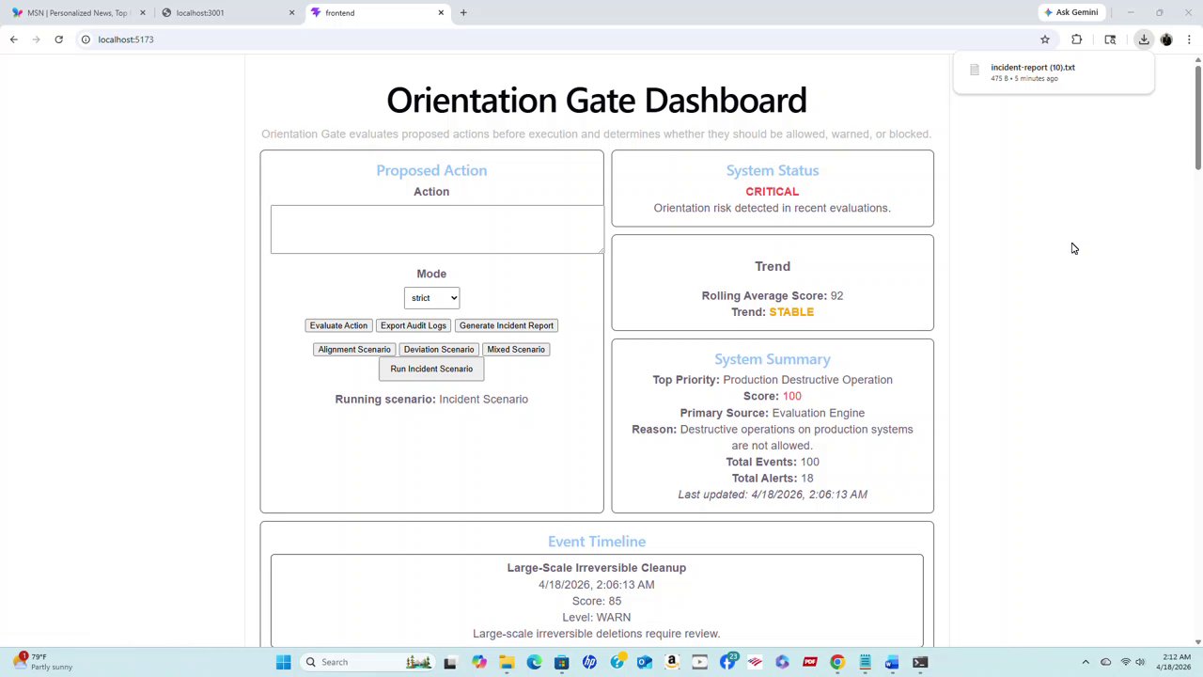Open Microsoft Word from the taskbar

coord(892,662)
